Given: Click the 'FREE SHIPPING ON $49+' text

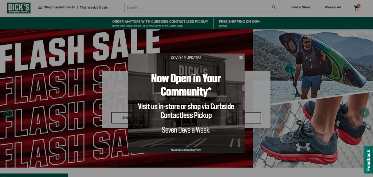Looking at the screenshot, I should [x=240, y=21].
